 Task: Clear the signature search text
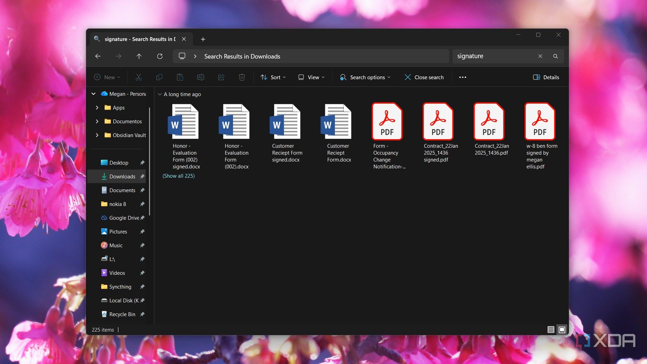click(x=540, y=56)
